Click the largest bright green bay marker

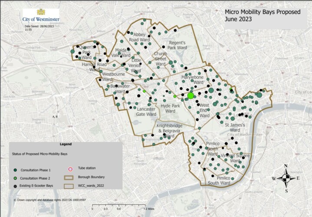point(190,95)
